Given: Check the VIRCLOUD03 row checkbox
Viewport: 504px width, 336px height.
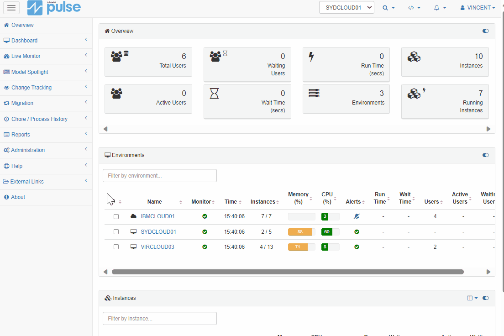Looking at the screenshot, I should [116, 247].
